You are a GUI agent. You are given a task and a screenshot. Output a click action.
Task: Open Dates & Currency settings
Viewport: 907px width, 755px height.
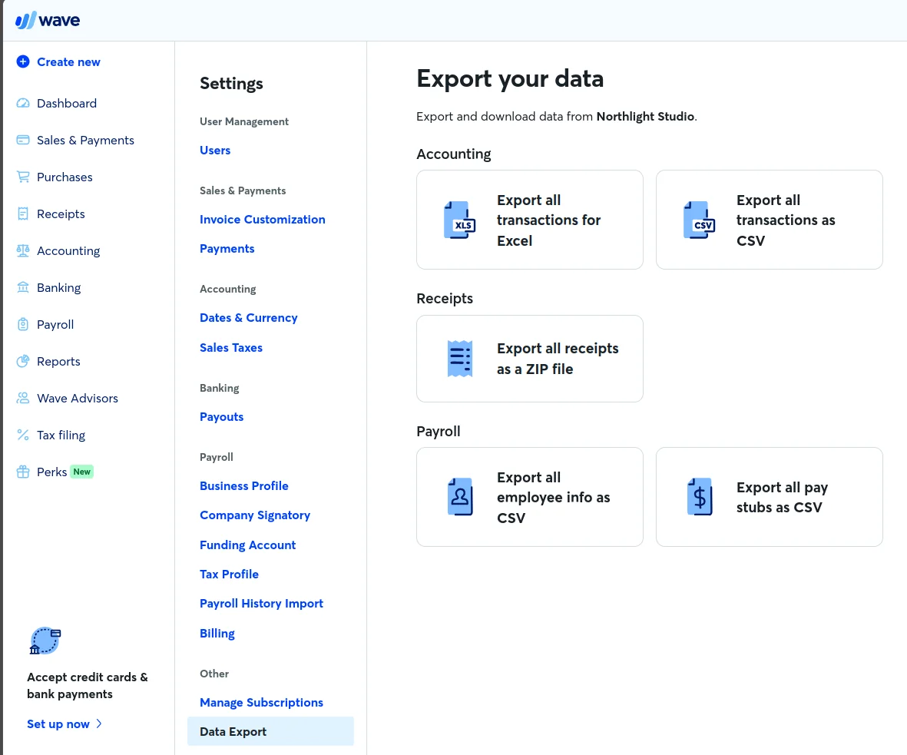pos(249,318)
